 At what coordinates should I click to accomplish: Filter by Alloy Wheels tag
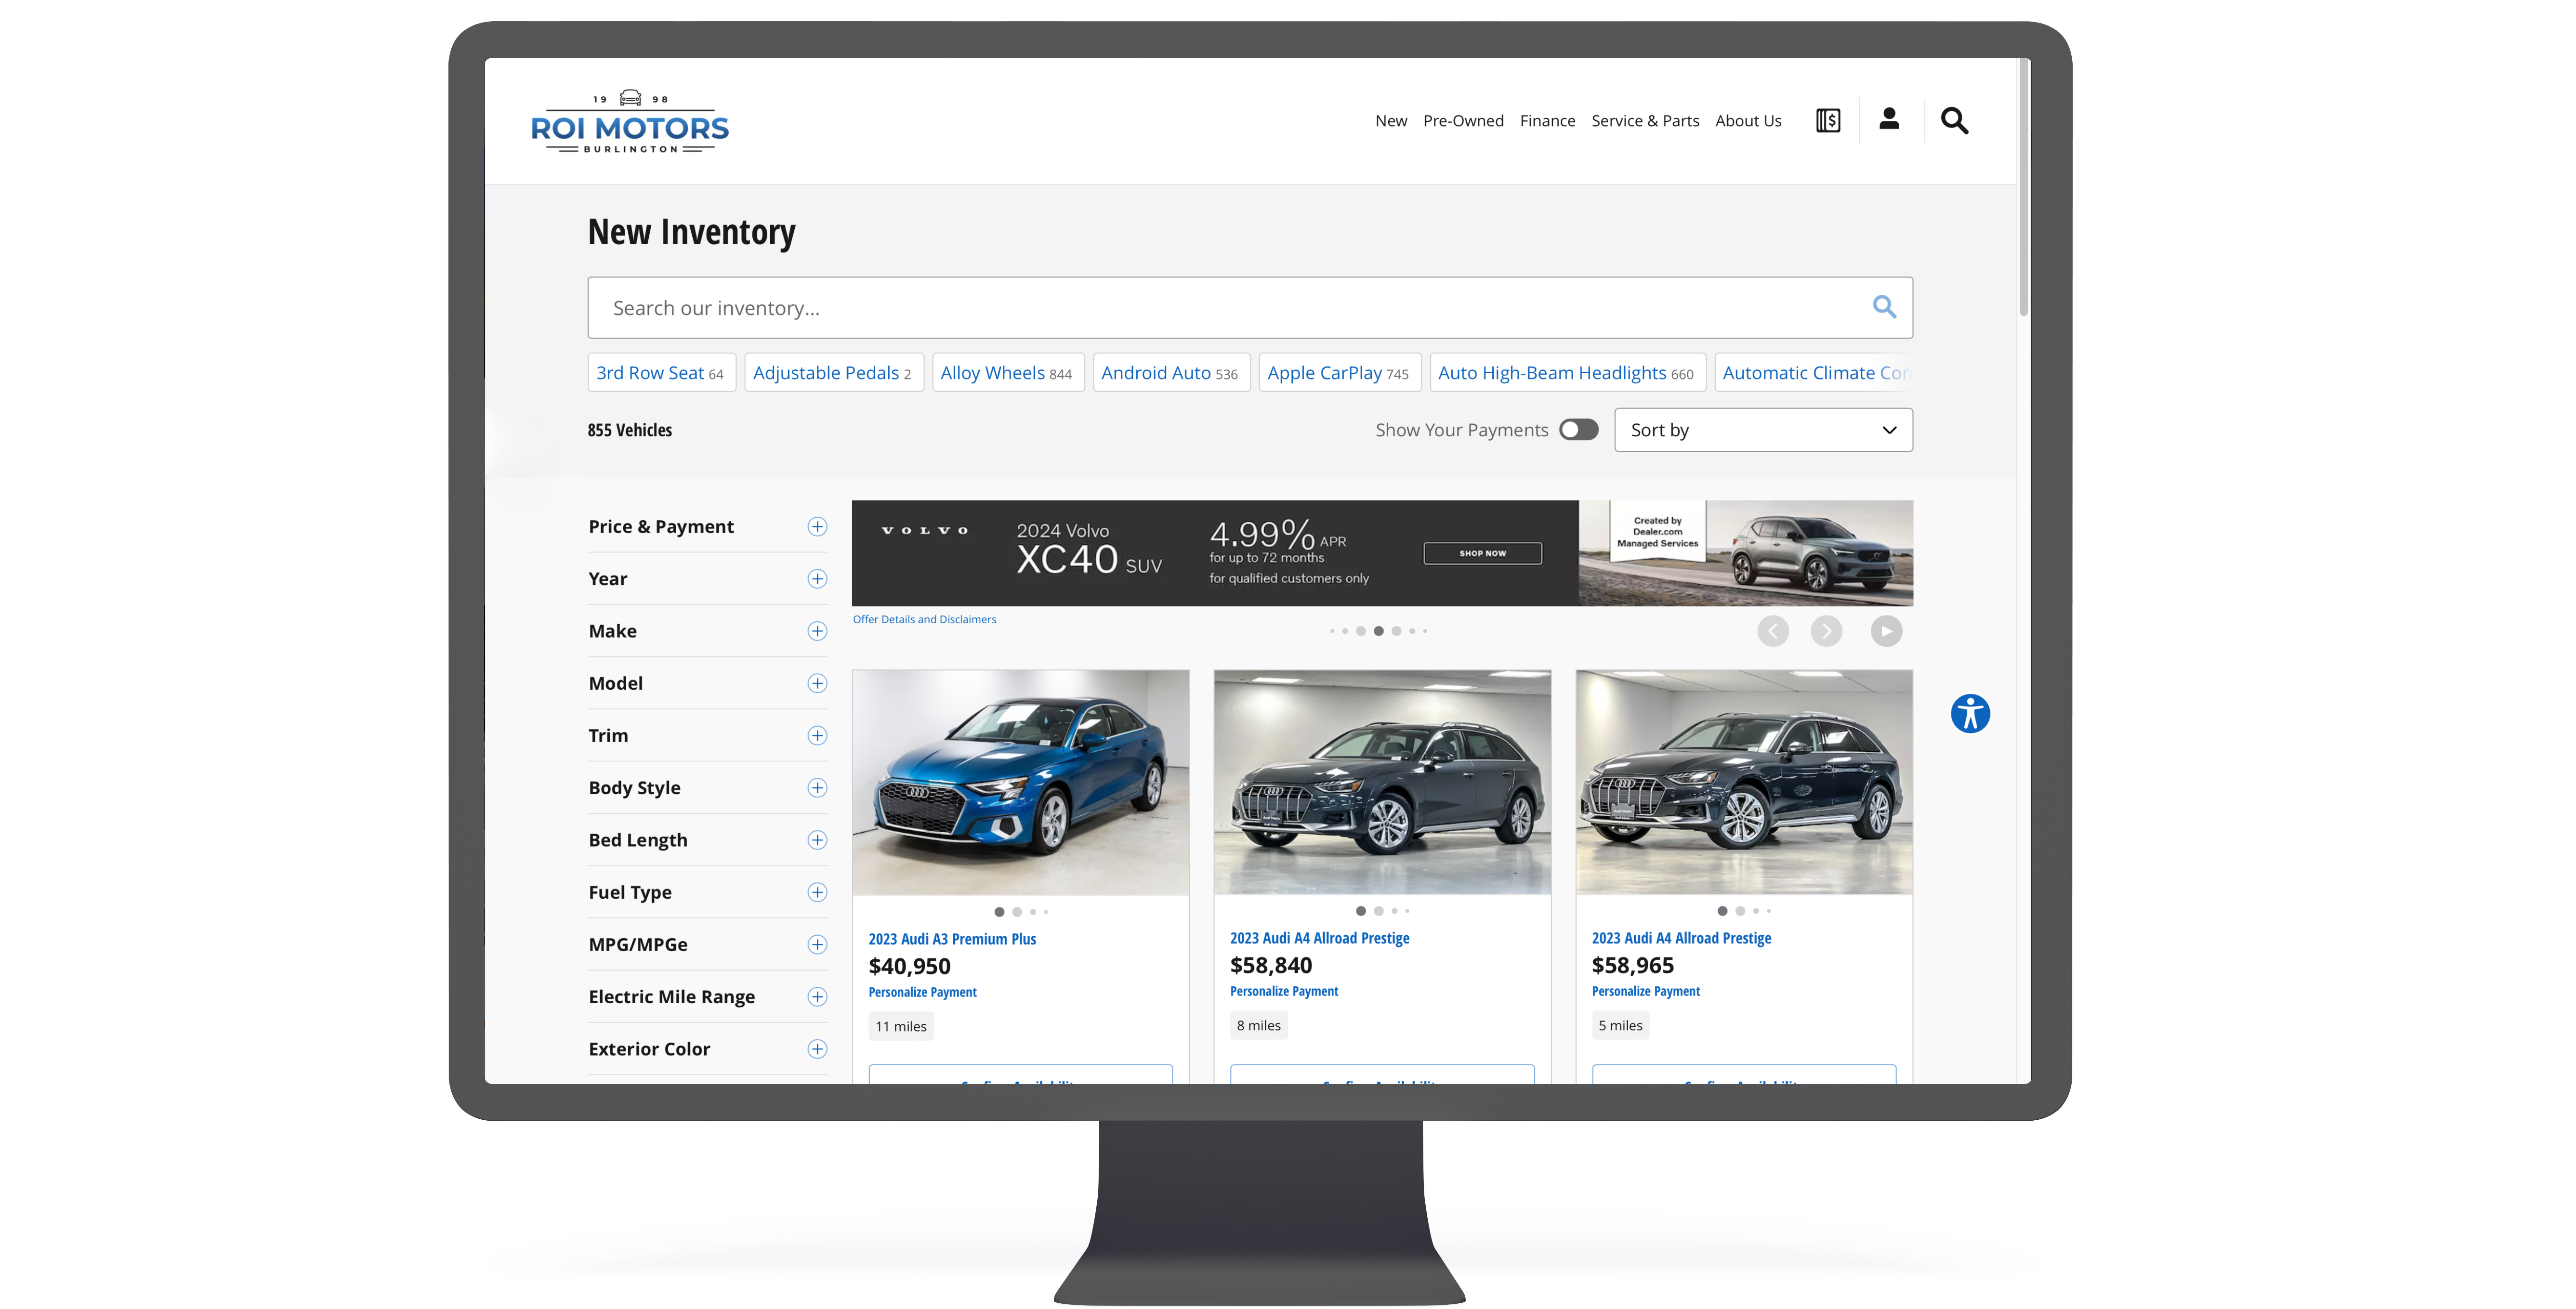(x=1007, y=373)
